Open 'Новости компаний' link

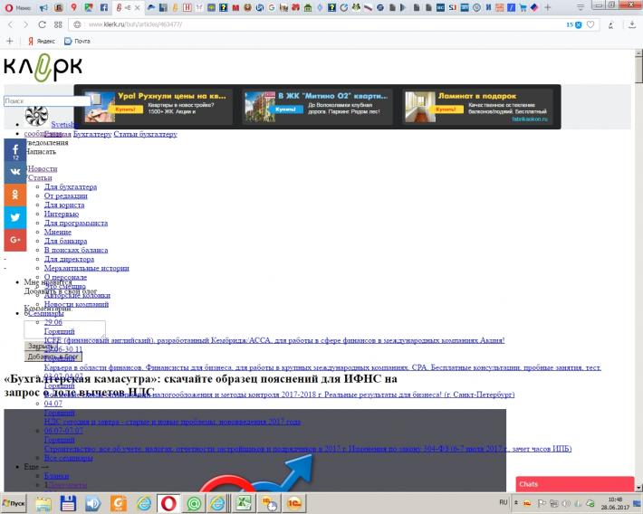point(76,304)
